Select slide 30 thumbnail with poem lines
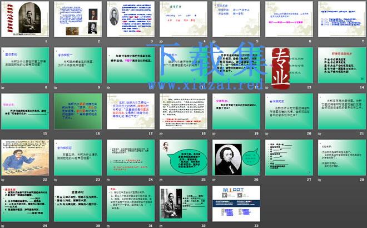The height and width of the screenshot is (228, 367). 78,204
